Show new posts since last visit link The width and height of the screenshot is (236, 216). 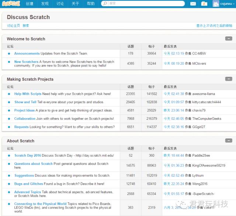point(214,25)
